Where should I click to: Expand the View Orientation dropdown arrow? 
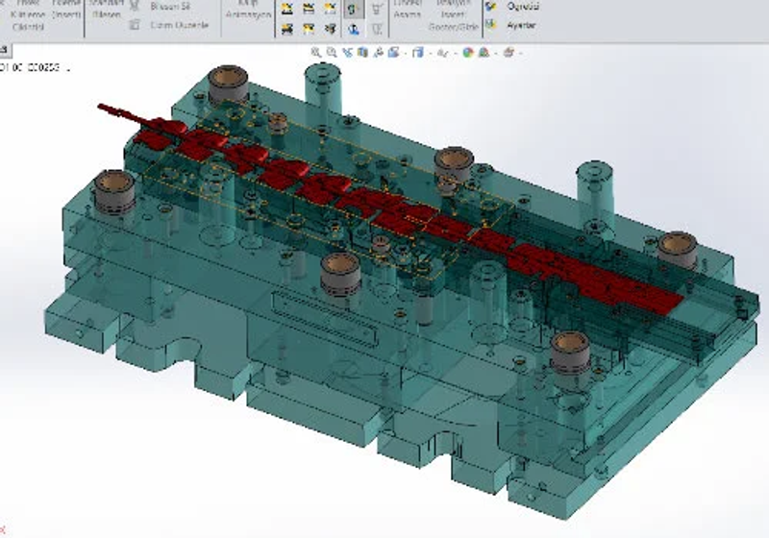click(x=406, y=53)
